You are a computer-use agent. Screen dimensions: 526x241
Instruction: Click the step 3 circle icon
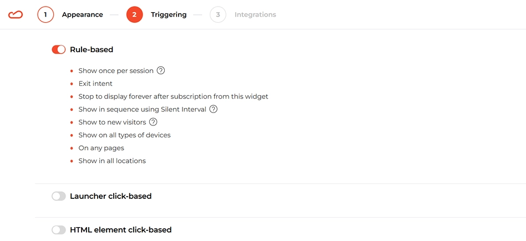point(218,15)
